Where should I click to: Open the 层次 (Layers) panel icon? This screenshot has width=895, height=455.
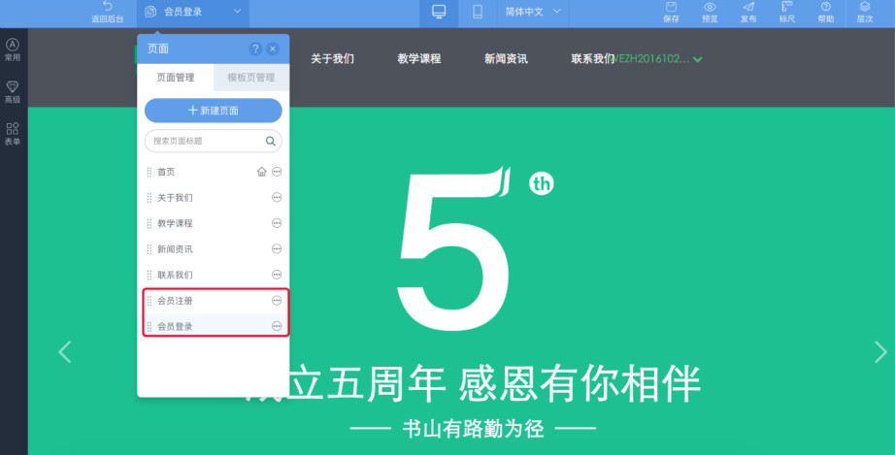(x=864, y=8)
